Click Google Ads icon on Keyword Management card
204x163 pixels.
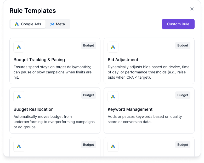point(113,97)
